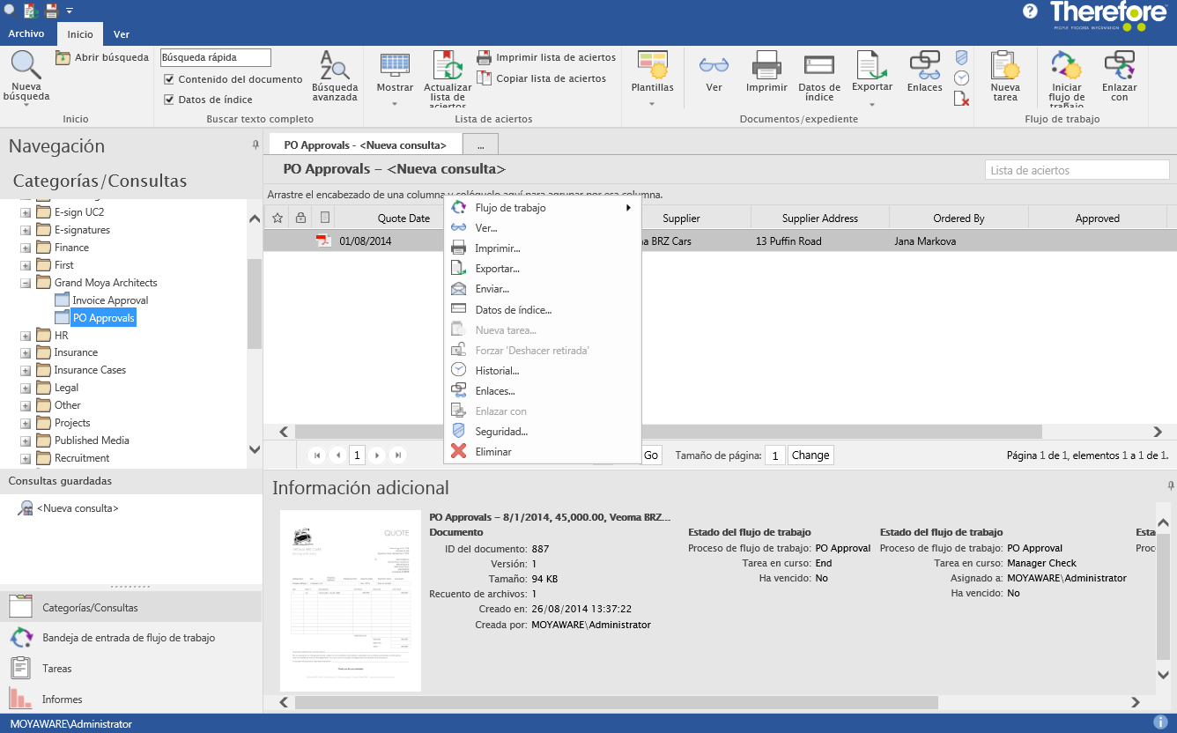Choose Exportar... in context menu

tap(542, 269)
